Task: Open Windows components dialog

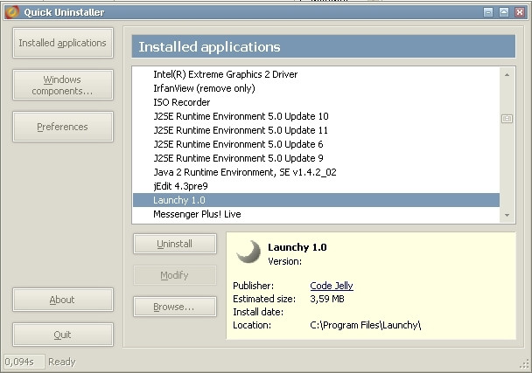Action: click(63, 85)
